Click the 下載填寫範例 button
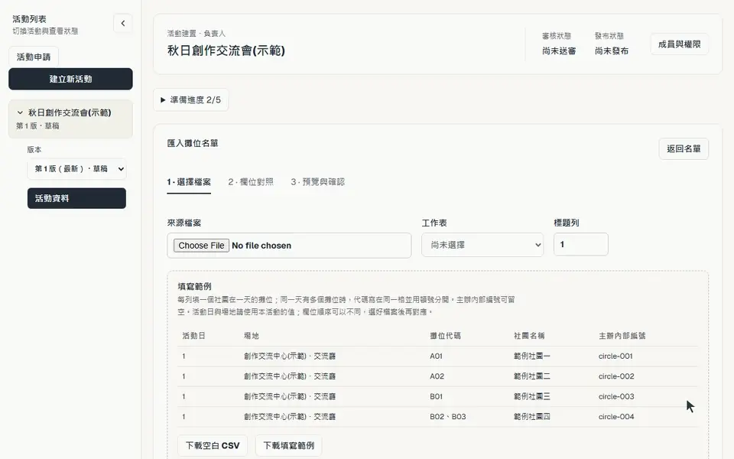This screenshot has width=734, height=459. point(288,445)
